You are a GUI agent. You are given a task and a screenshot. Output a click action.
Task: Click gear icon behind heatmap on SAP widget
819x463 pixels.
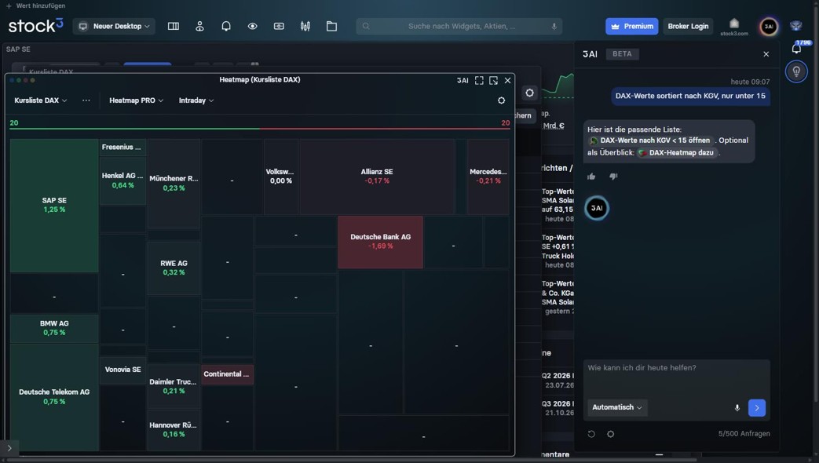point(529,93)
